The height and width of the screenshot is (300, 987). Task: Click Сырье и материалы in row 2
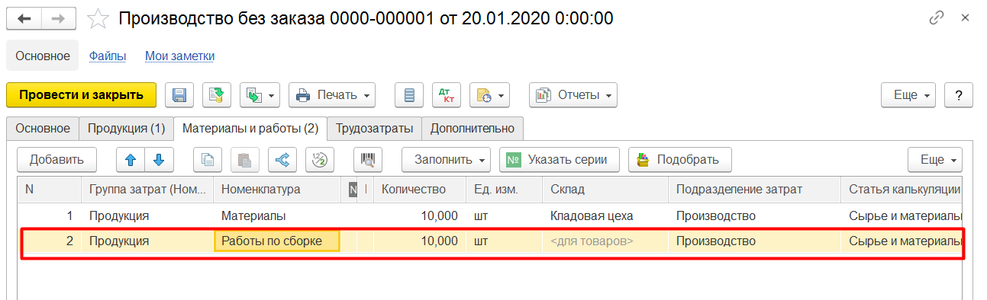point(902,241)
